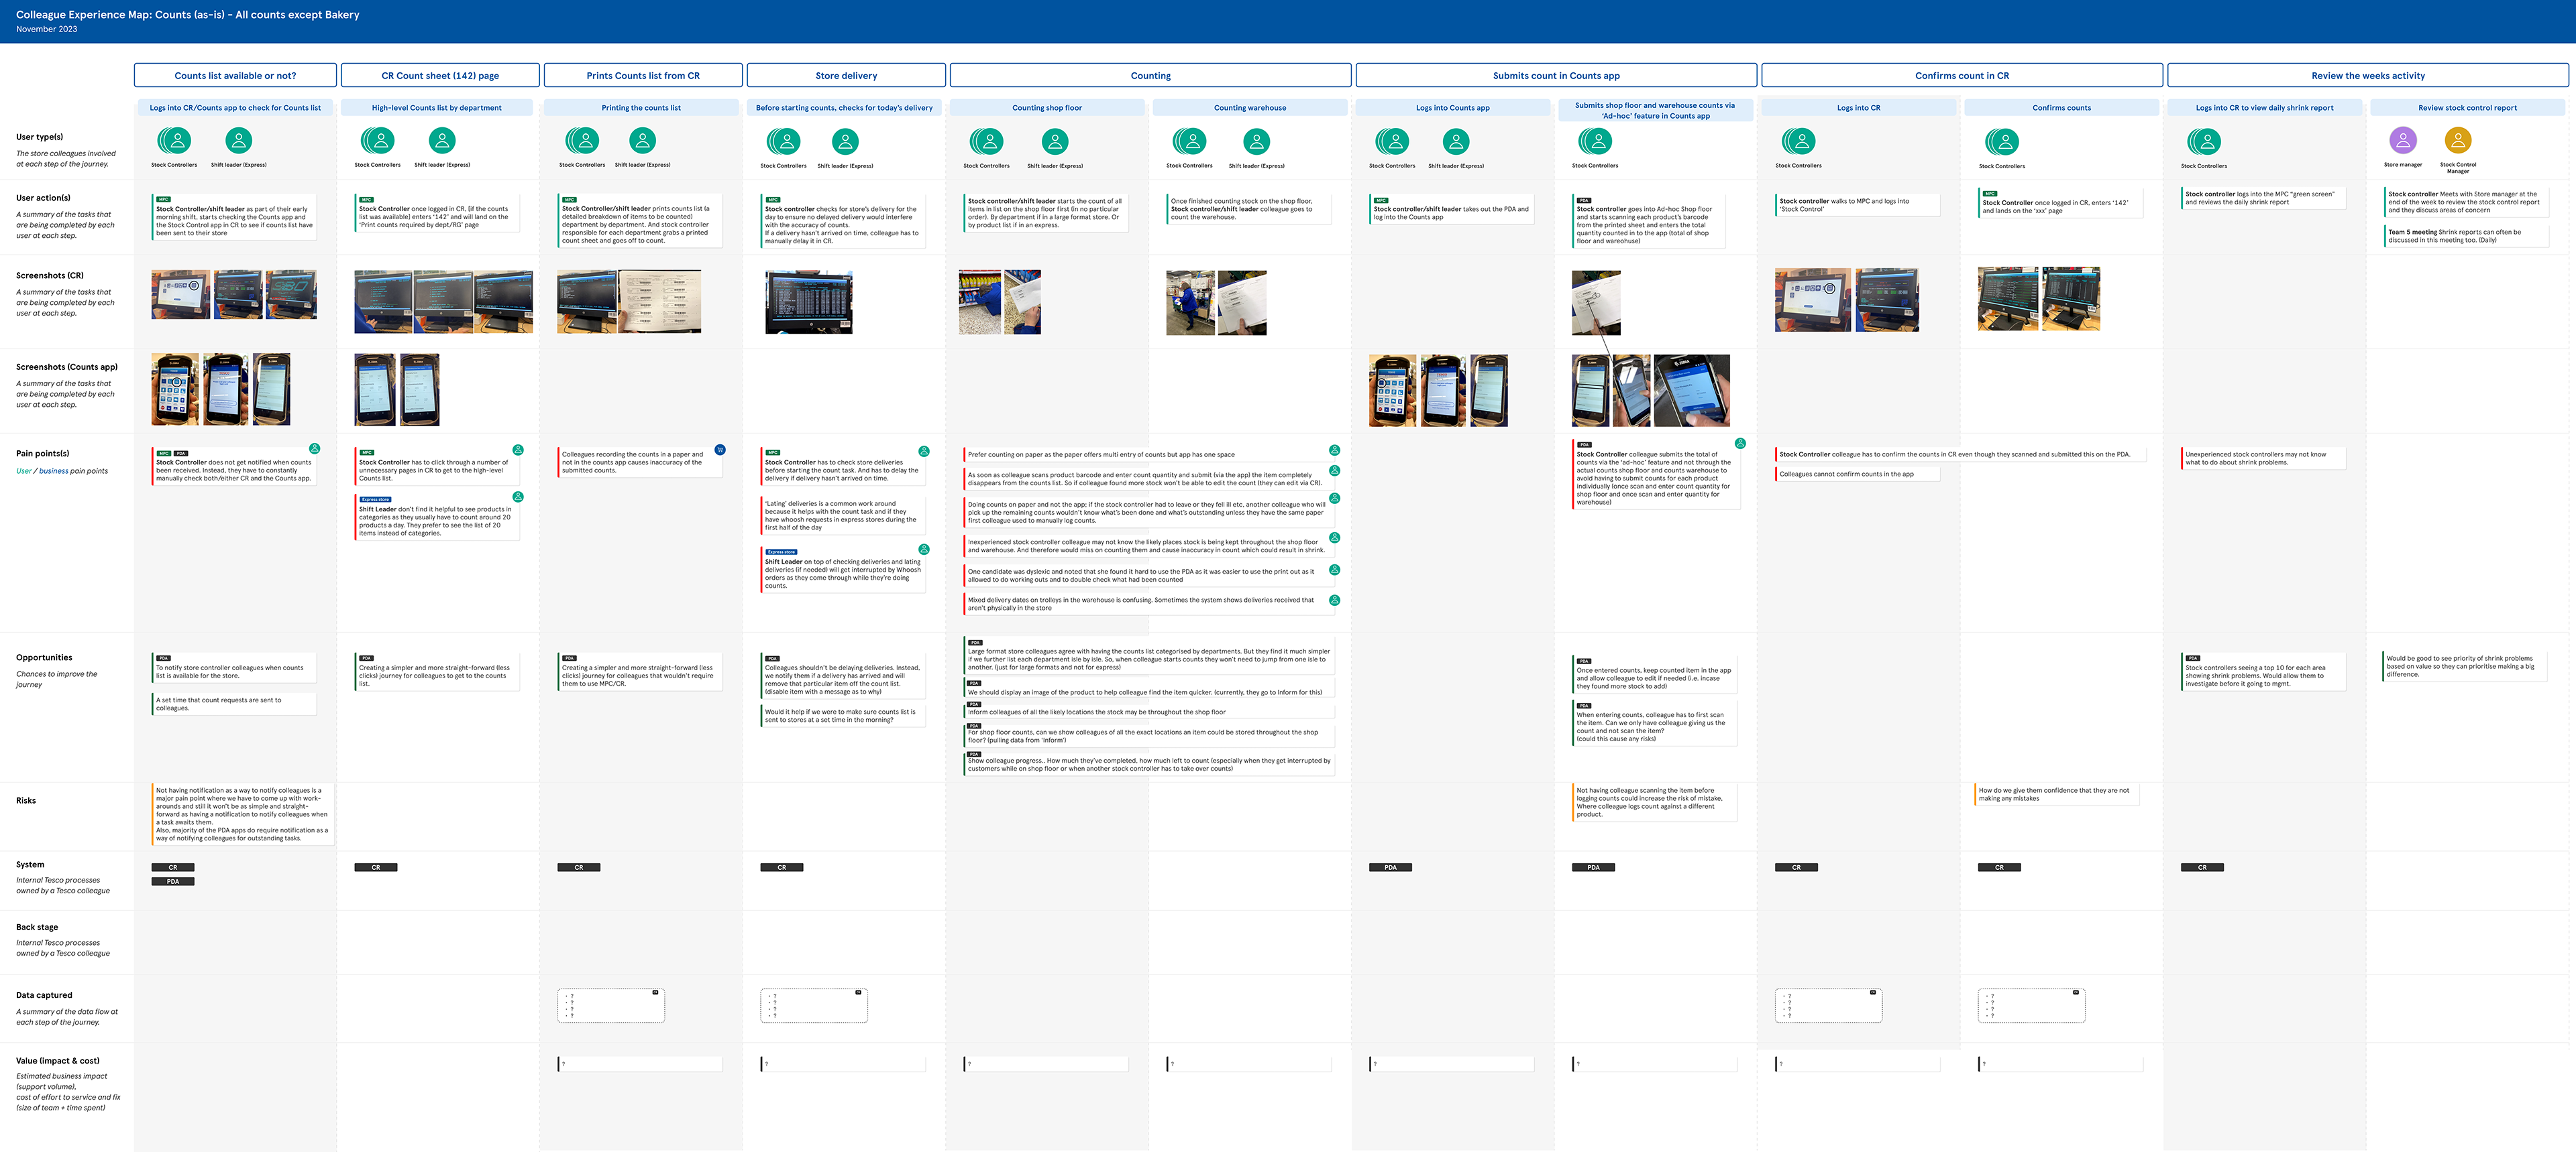The image size is (2576, 1152).
Task: Click PDA system tag under Logs into Counts app
Action: 1390,867
